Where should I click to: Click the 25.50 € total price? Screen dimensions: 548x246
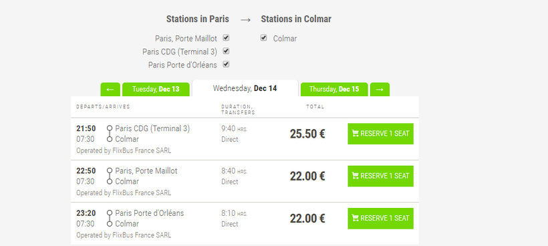(307, 134)
